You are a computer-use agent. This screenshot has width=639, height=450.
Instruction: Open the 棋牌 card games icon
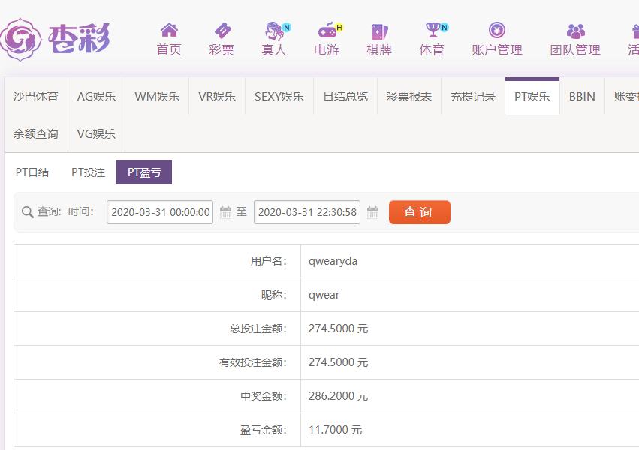pyautogui.click(x=379, y=31)
